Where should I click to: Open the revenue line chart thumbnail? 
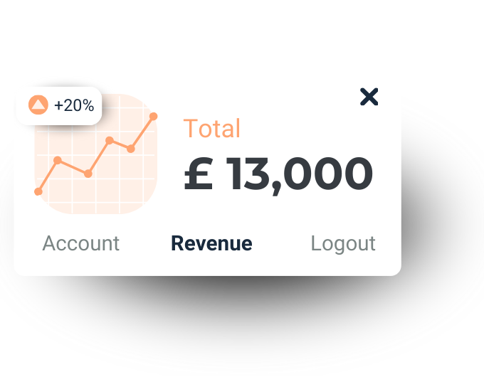(95, 154)
